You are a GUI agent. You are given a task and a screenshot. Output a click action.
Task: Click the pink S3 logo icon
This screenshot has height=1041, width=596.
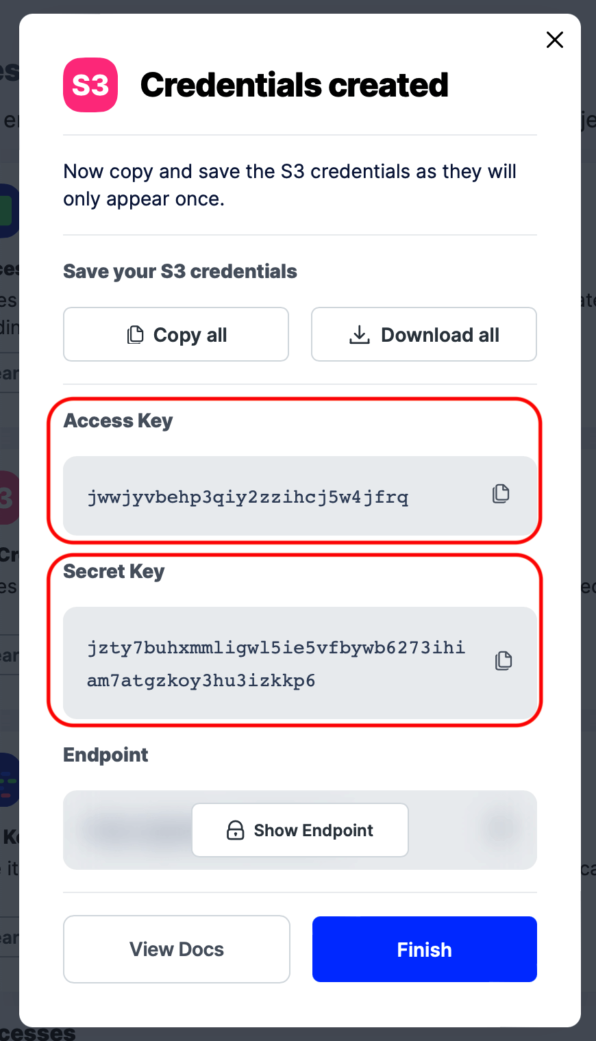coord(90,85)
